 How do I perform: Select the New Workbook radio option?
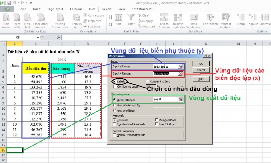pos(114,111)
